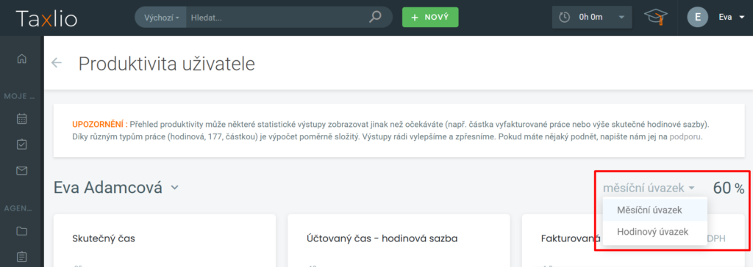Image resolution: width=753 pixels, height=267 pixels.
Task: Create a new item with NOVÝ button
Action: (430, 18)
